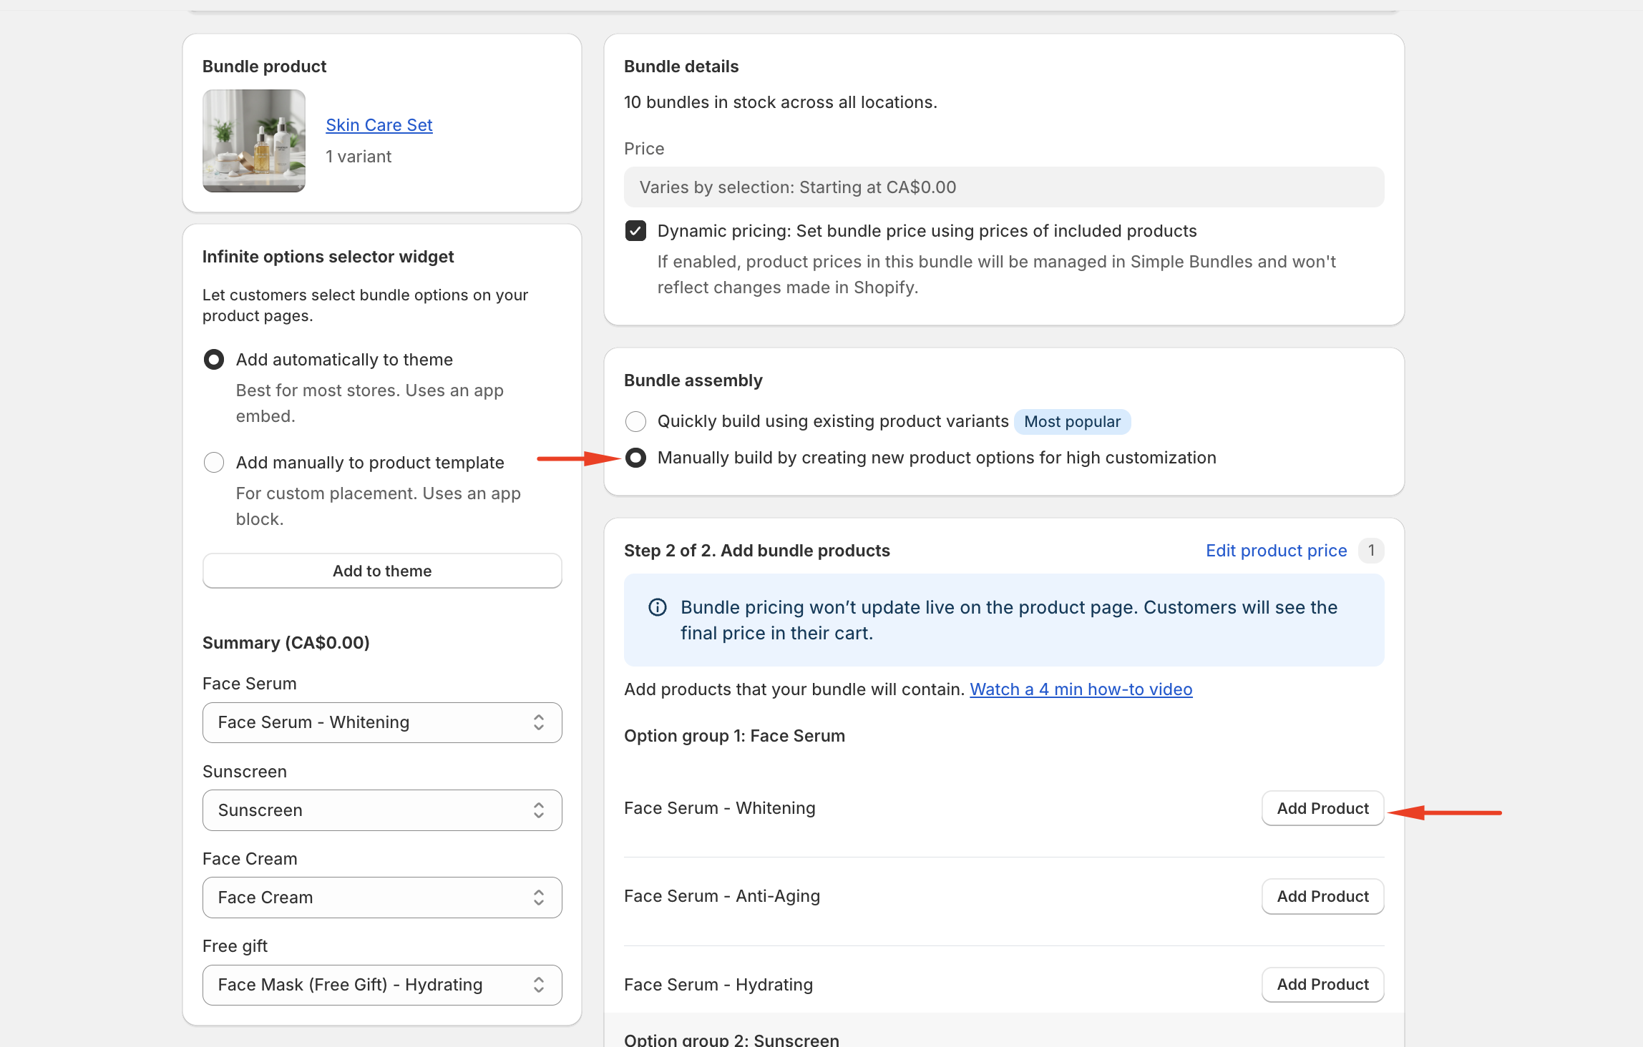Add Product for Face Serum - Whitening
This screenshot has width=1643, height=1047.
1322,808
